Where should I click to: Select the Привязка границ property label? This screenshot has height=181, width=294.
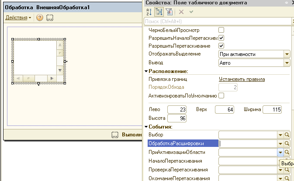(x=168, y=79)
